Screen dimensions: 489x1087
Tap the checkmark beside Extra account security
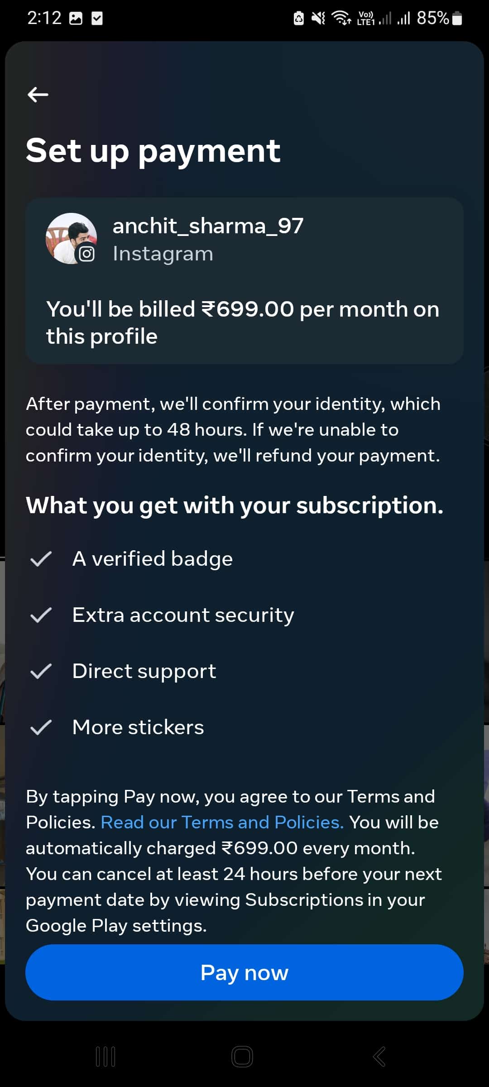coord(42,615)
